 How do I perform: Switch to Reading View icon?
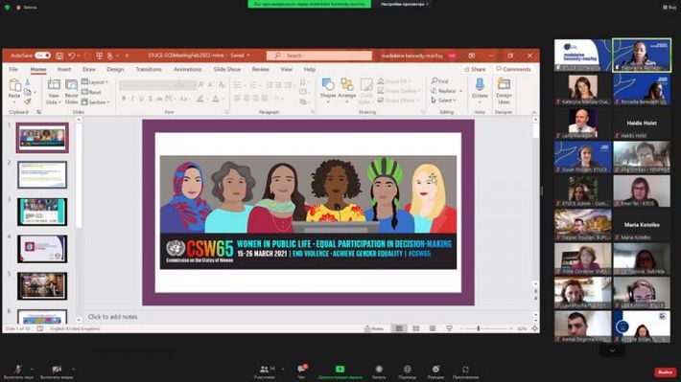tap(433, 328)
